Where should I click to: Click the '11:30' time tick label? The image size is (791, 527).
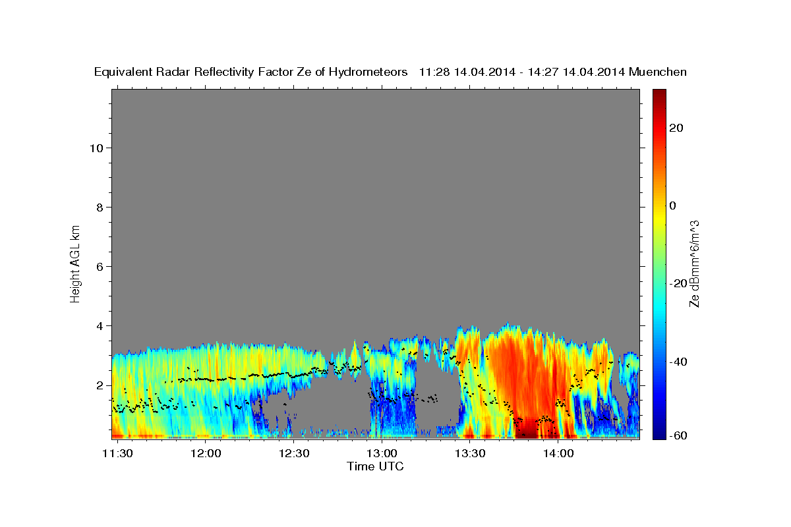118,453
